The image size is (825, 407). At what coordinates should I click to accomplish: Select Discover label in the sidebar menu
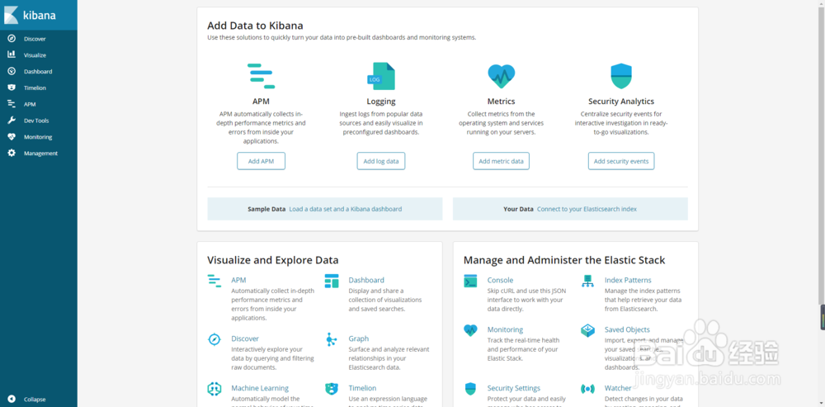35,39
